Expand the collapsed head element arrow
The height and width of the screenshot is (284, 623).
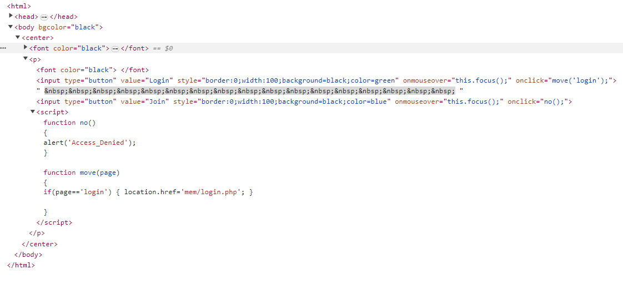pos(11,16)
